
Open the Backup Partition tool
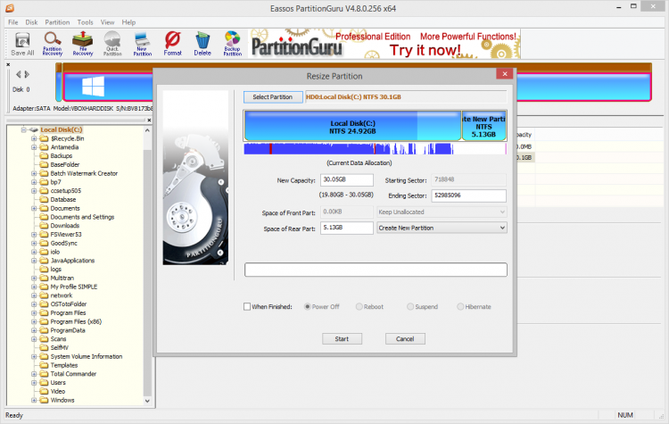(233, 44)
